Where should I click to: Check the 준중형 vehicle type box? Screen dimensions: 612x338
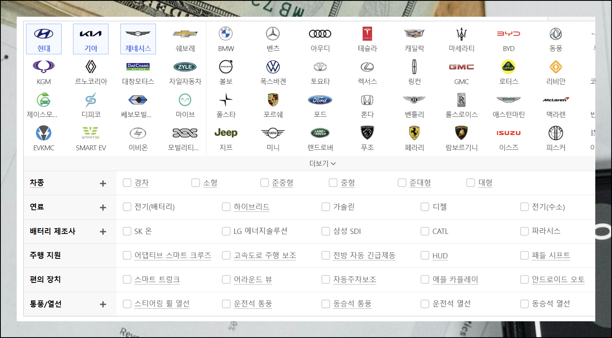pos(264,183)
